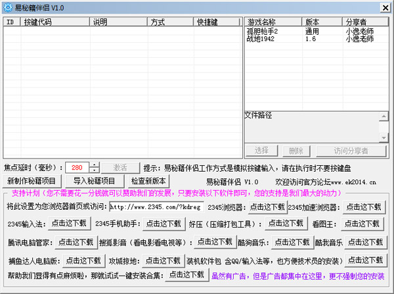Screen dimensions: 394x294
Task: Increase focus delay with spinner up arrow
Action: tap(95, 164)
